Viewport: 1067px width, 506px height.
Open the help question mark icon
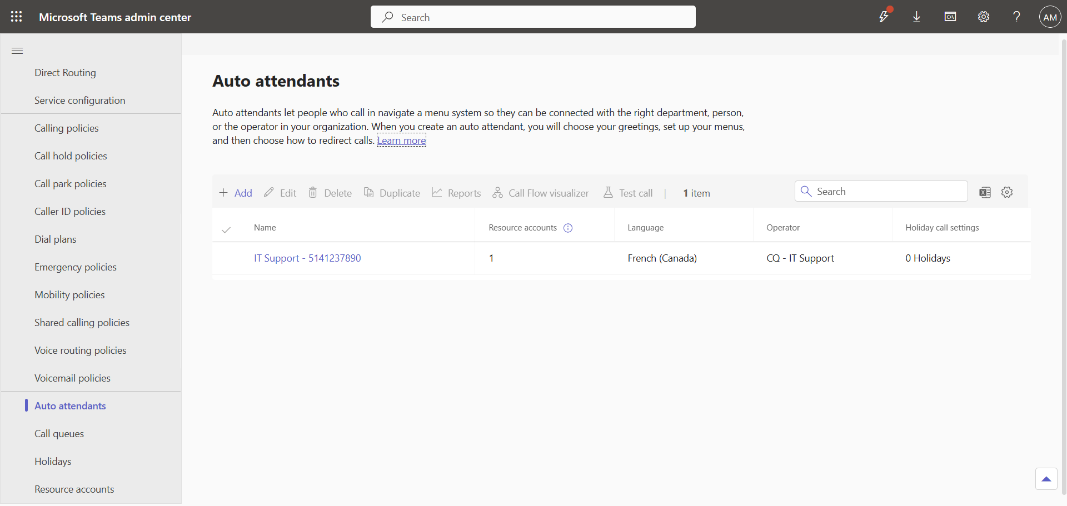tap(1016, 17)
